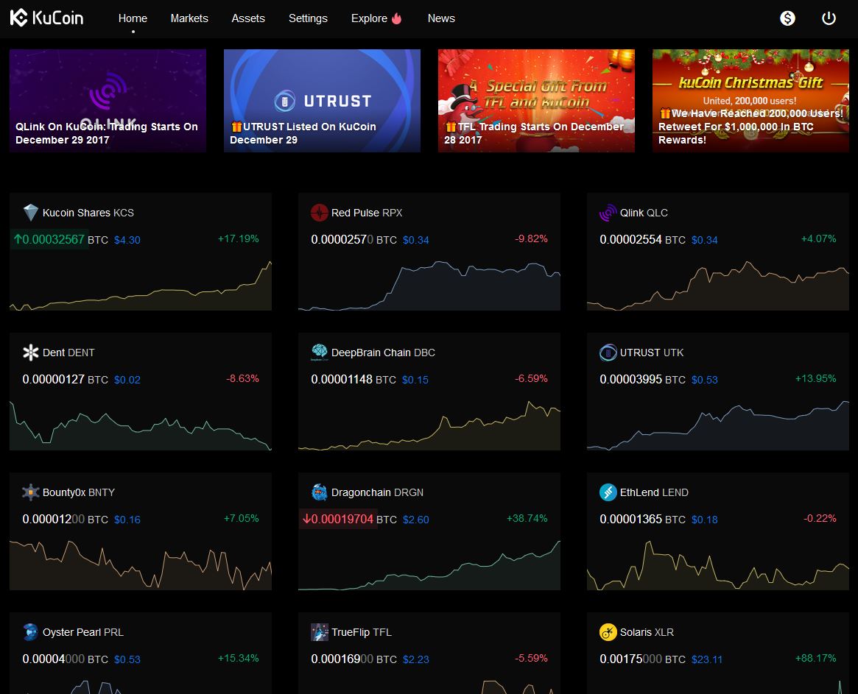858x694 pixels.
Task: Open the Settings menu
Action: [x=308, y=18]
